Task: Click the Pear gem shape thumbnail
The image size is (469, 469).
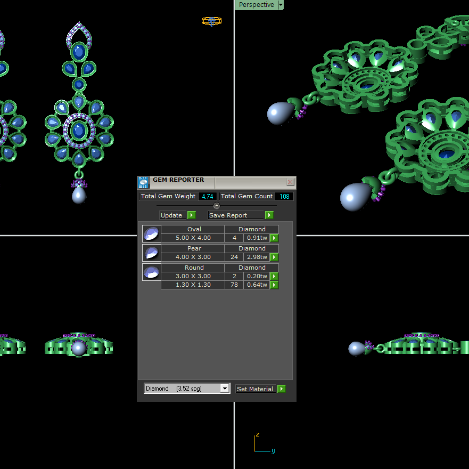Action: (152, 253)
